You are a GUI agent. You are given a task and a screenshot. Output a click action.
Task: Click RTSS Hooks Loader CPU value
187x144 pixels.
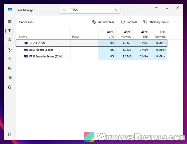(x=112, y=50)
